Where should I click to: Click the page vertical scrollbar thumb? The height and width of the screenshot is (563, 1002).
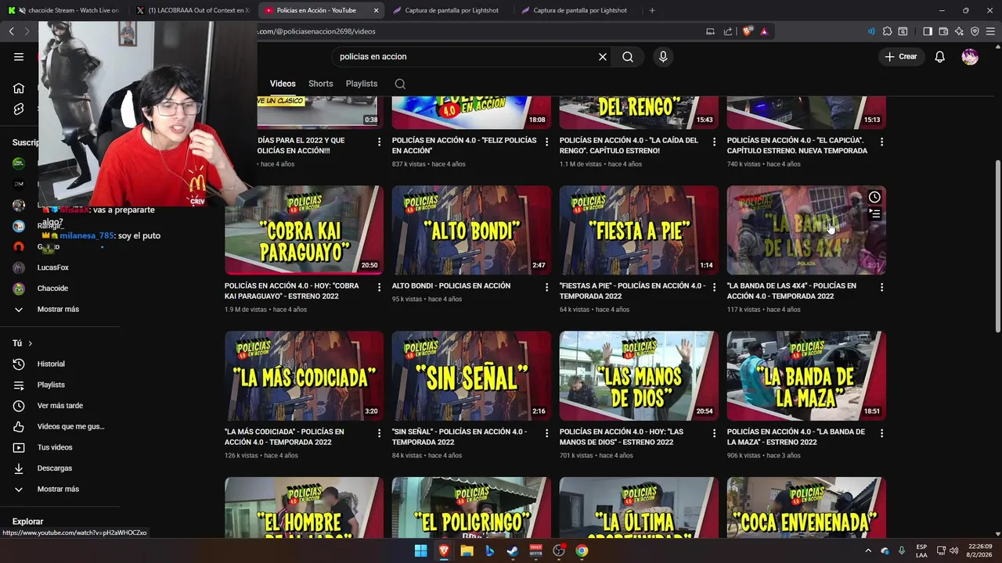[997, 246]
